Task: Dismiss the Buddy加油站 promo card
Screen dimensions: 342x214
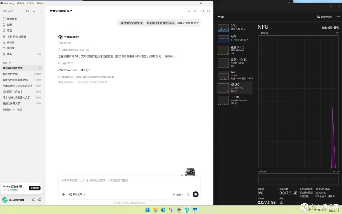Action: pyautogui.click(x=40, y=184)
